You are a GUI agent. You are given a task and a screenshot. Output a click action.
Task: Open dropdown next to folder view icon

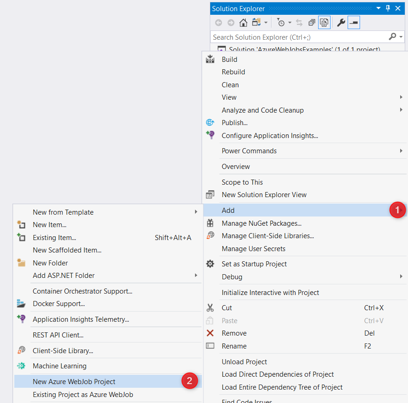(266, 23)
